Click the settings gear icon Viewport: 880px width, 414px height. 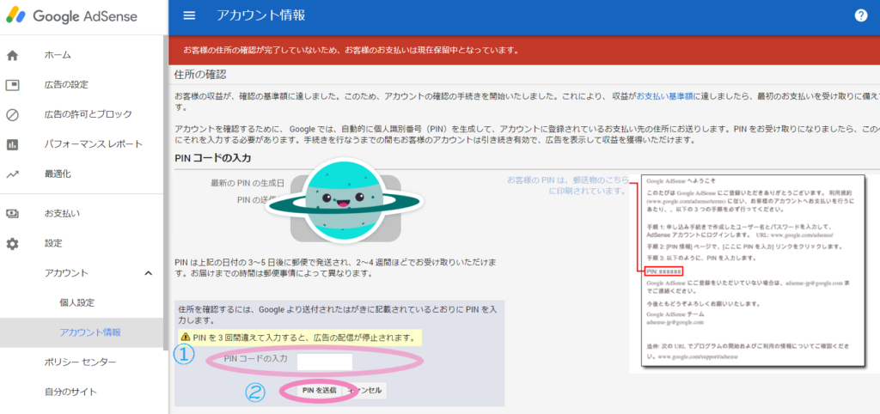pyautogui.click(x=12, y=243)
